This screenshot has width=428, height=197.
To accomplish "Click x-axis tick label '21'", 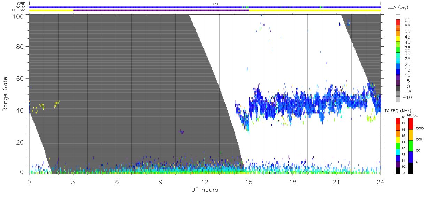I will point(336,182).
